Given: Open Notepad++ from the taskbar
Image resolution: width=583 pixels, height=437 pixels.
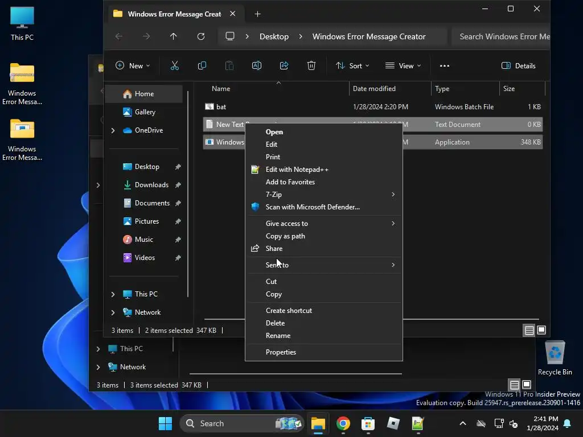Looking at the screenshot, I should [x=418, y=423].
